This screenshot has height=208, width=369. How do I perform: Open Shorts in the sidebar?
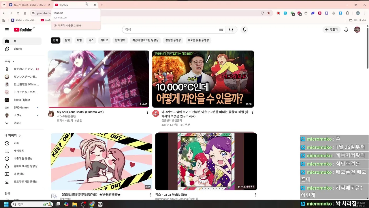22,49
